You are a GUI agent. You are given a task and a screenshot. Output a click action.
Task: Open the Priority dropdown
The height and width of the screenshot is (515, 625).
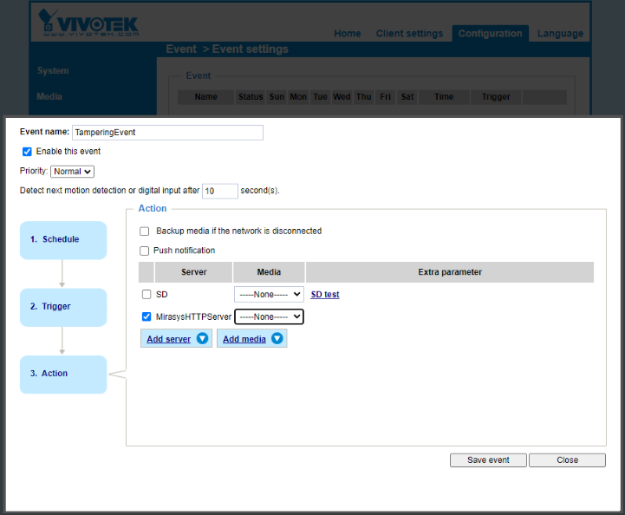click(x=73, y=172)
